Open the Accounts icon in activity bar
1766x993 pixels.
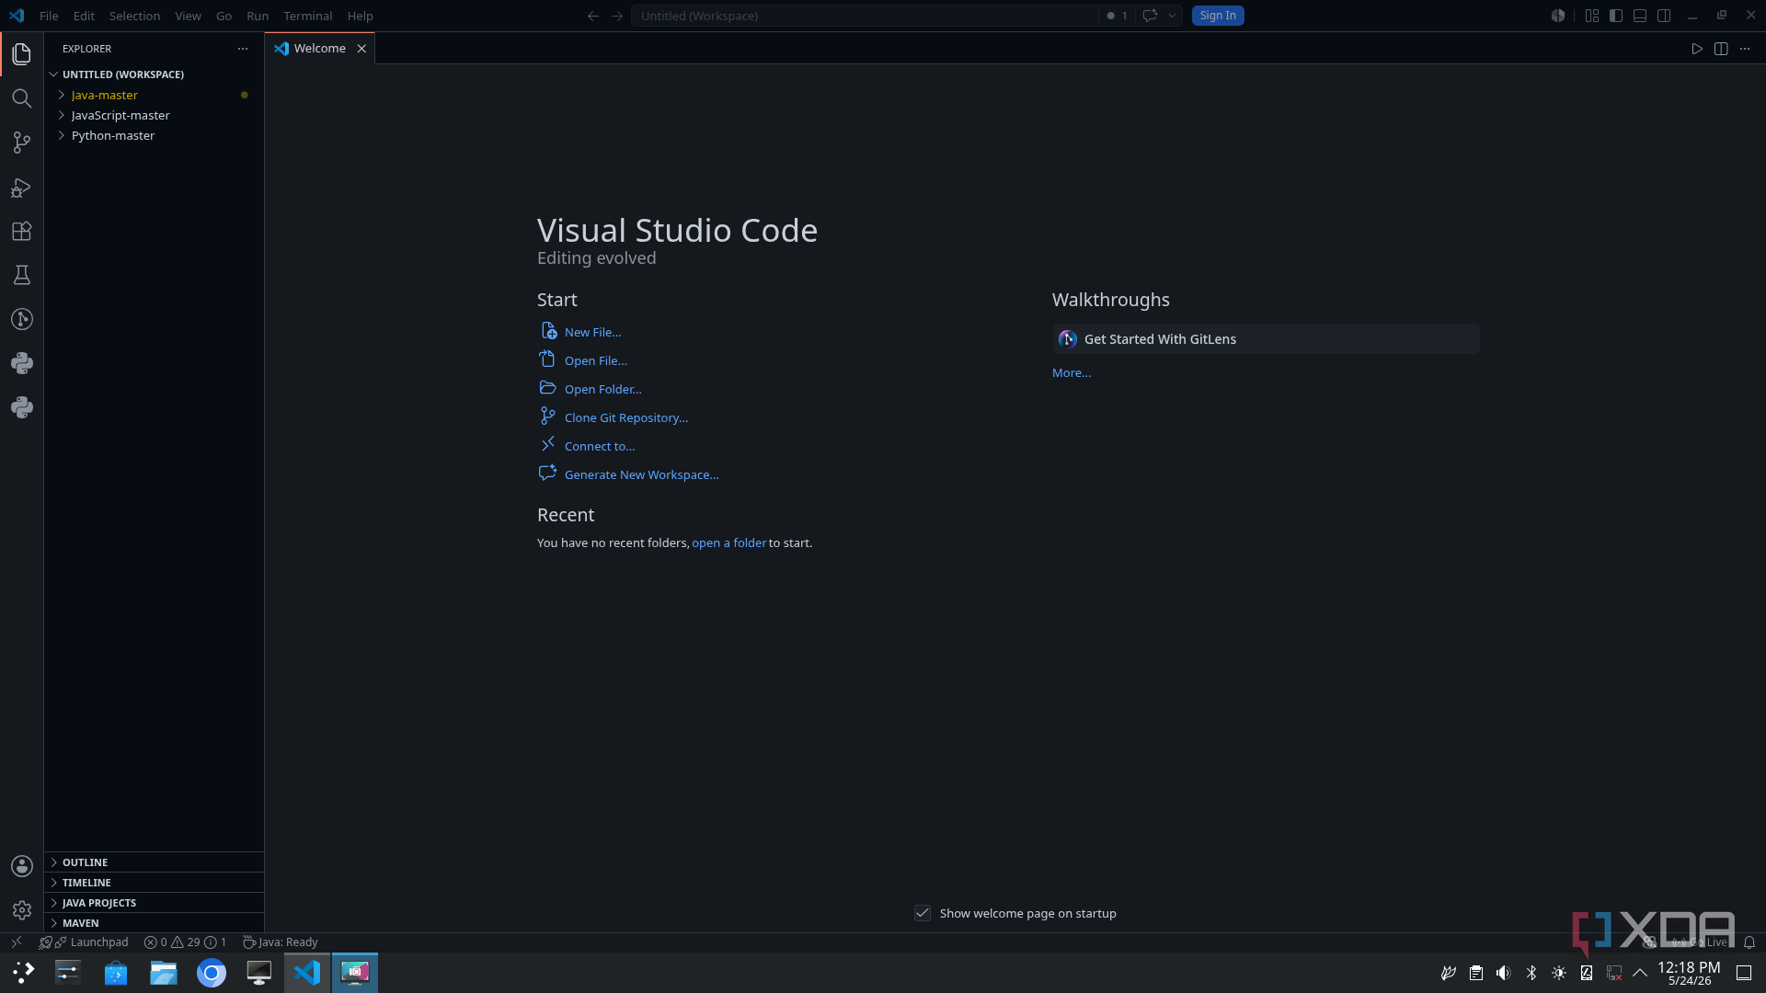(x=21, y=866)
